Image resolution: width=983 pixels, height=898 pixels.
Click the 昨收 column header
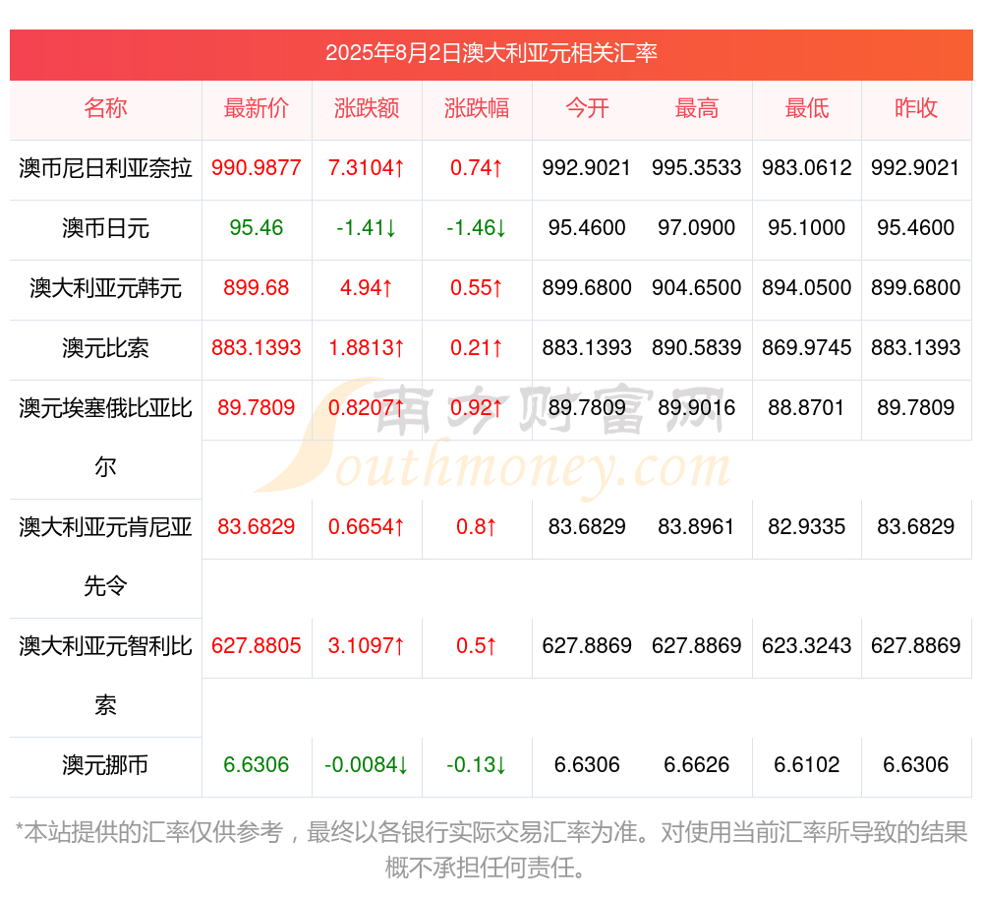(x=916, y=108)
